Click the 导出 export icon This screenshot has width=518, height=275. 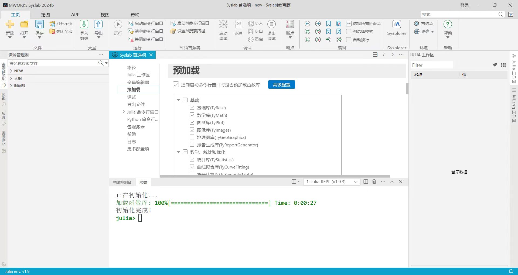(98, 24)
